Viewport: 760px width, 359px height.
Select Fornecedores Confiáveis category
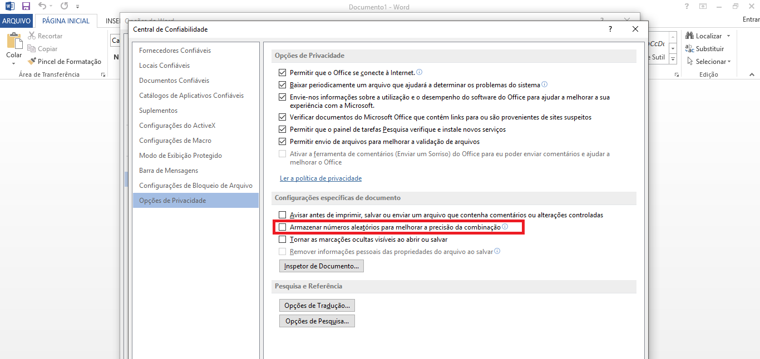[x=196, y=51]
